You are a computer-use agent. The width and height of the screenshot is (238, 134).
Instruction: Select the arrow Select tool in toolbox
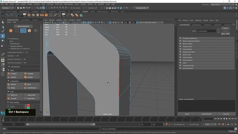(3, 22)
